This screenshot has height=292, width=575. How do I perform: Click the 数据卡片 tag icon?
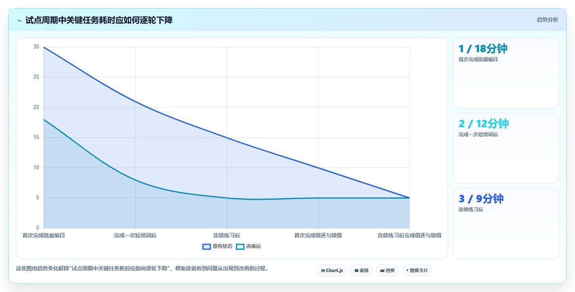point(407,270)
